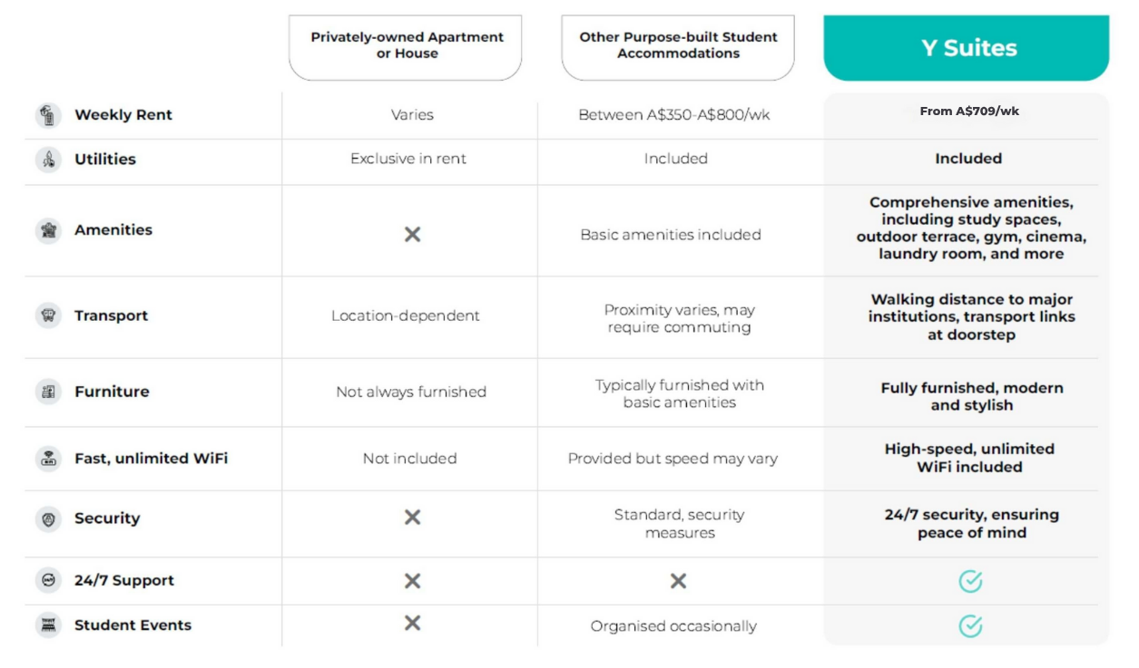Screen dimensions: 1139x668
Task: Select Privately-owned Apartment or House header
Action: 406,46
